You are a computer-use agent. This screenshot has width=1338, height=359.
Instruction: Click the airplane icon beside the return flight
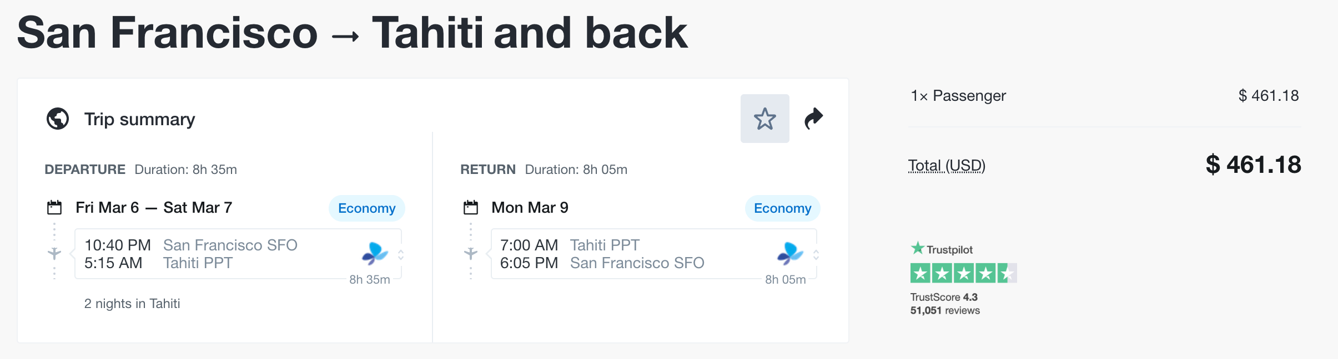point(471,254)
